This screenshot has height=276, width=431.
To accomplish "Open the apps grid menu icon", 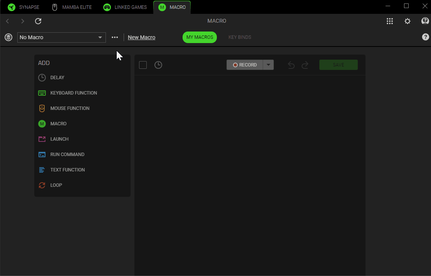I will 390,21.
